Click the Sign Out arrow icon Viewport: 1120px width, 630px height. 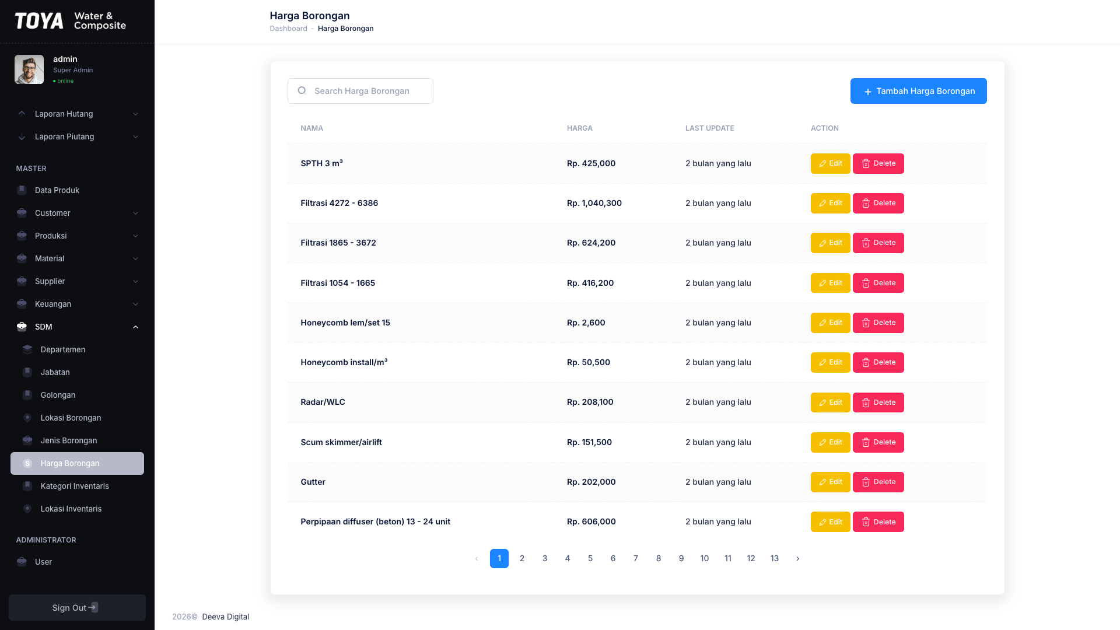point(93,607)
